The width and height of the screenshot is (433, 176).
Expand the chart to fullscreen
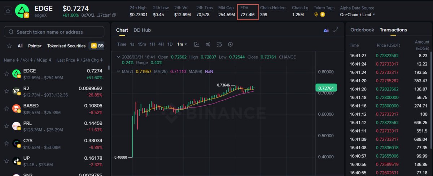(x=336, y=30)
